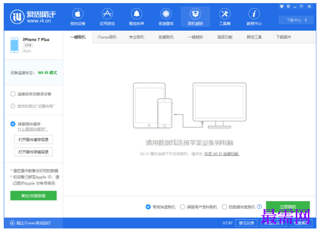Click 意见反馈 button in status bar

[246, 223]
